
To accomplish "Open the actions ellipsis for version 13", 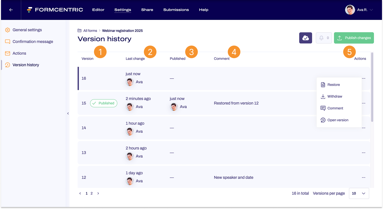I will [x=363, y=153].
